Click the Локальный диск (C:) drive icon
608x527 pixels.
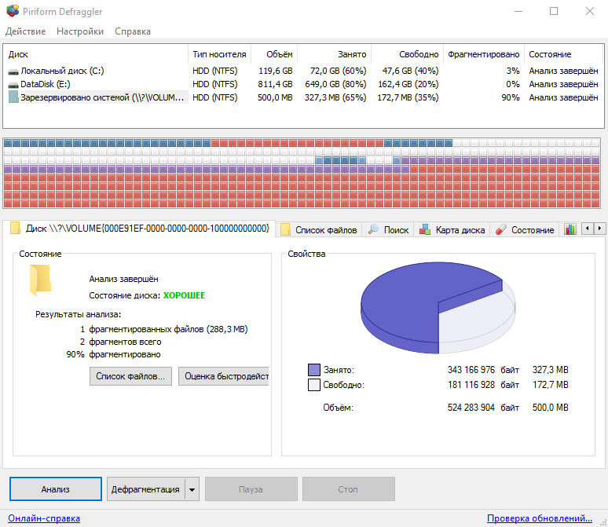[x=13, y=71]
